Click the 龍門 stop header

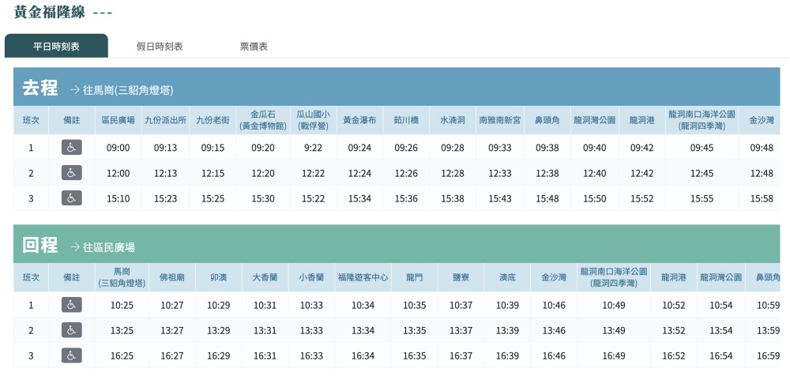click(415, 278)
